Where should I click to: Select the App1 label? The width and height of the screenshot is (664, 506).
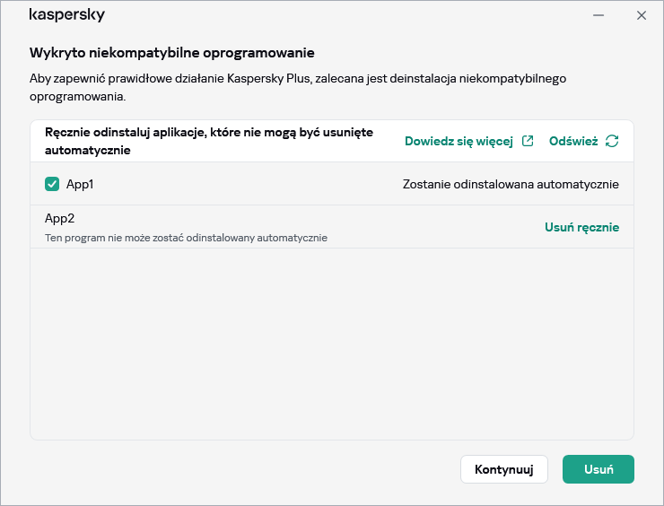(80, 184)
